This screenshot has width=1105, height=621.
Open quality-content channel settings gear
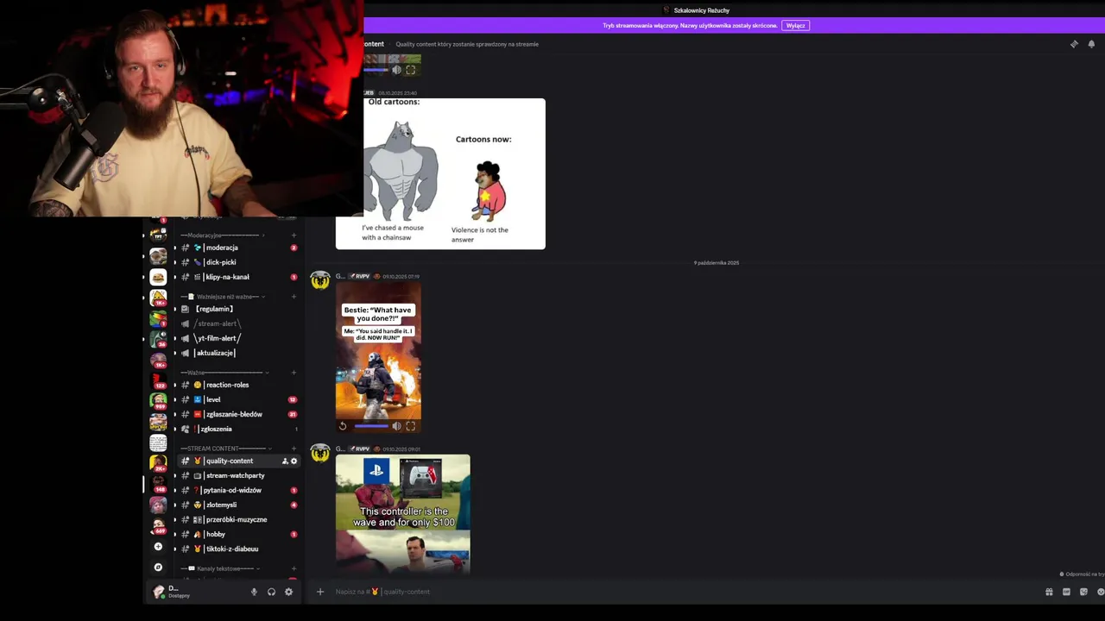pyautogui.click(x=294, y=461)
